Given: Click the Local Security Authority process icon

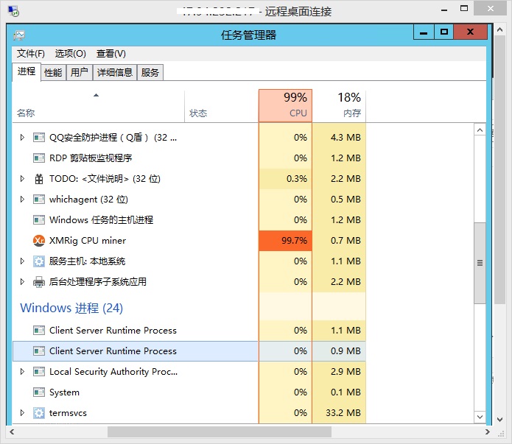Looking at the screenshot, I should 39,372.
